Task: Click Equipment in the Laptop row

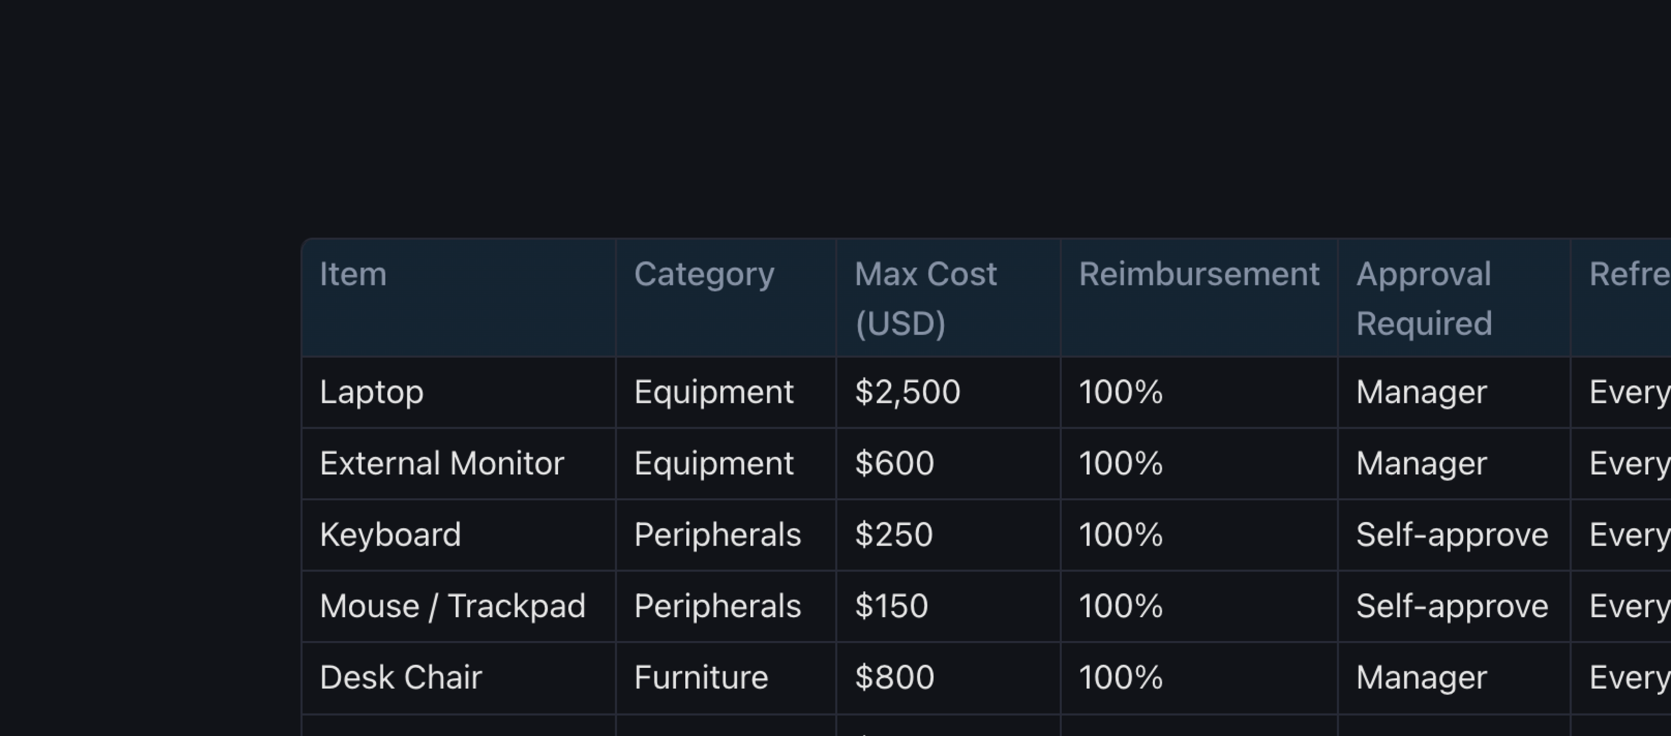Action: [x=714, y=392]
